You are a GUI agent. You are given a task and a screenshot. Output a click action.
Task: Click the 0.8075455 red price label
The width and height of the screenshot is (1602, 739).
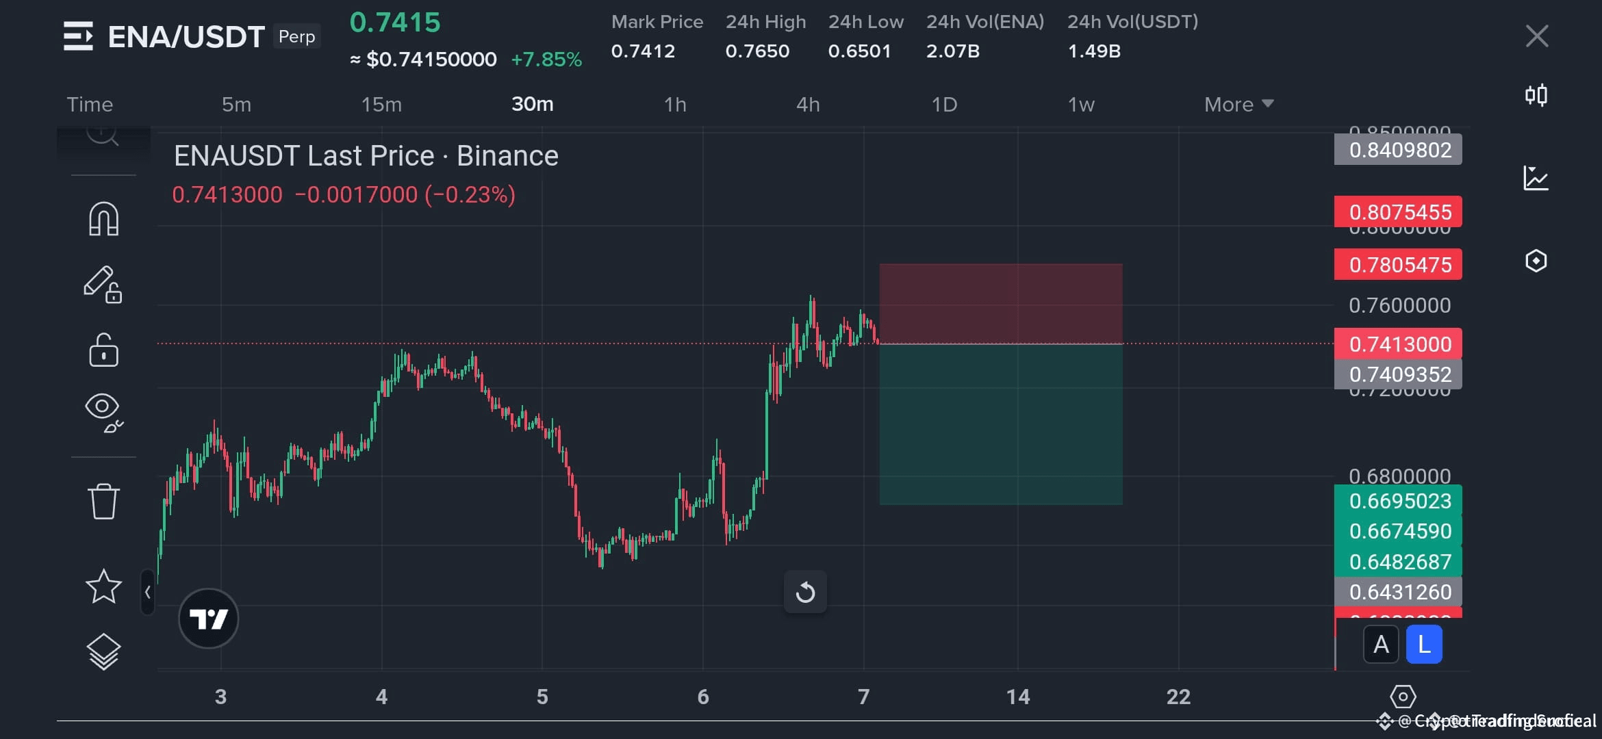tap(1398, 212)
